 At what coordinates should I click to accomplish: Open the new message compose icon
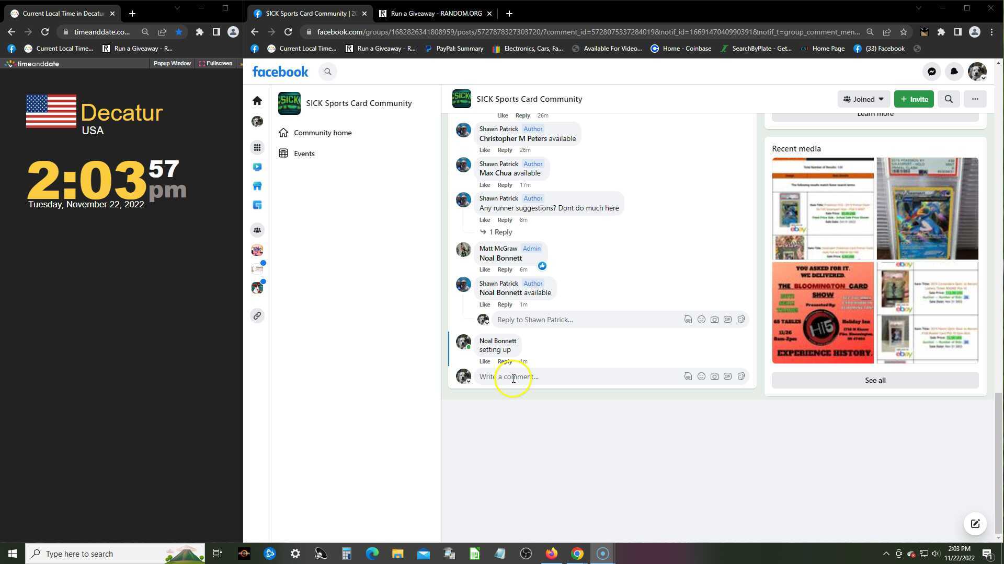click(975, 524)
